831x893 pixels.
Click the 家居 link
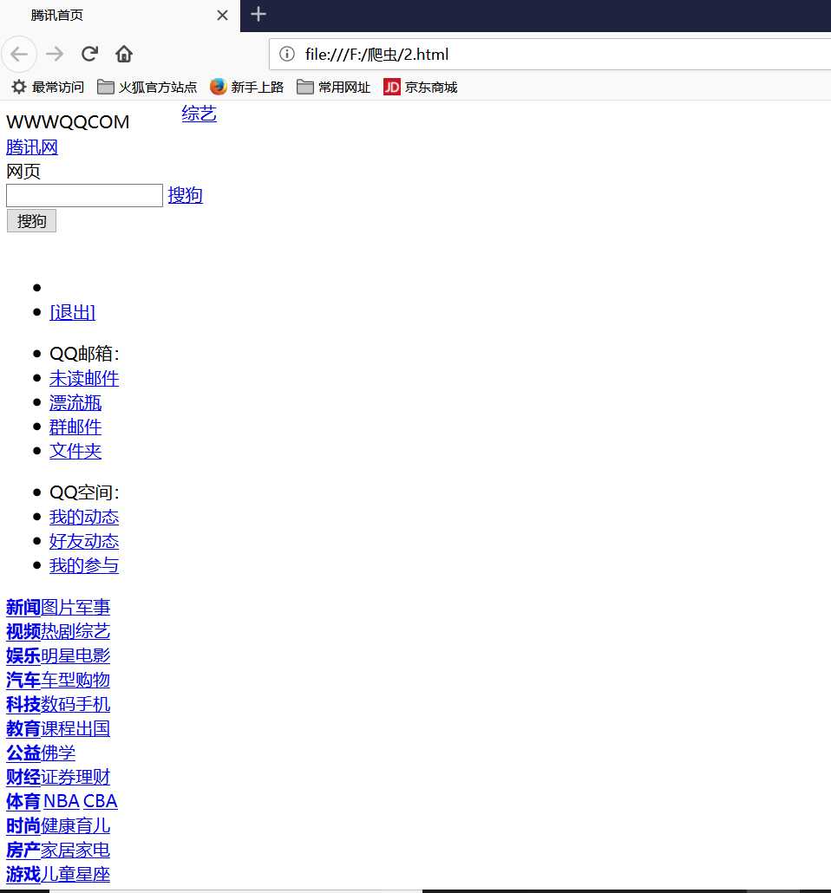(x=58, y=850)
